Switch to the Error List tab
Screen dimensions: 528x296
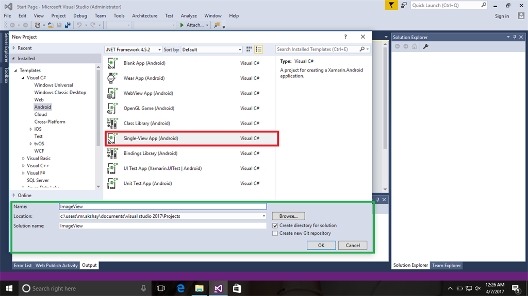[23, 266]
